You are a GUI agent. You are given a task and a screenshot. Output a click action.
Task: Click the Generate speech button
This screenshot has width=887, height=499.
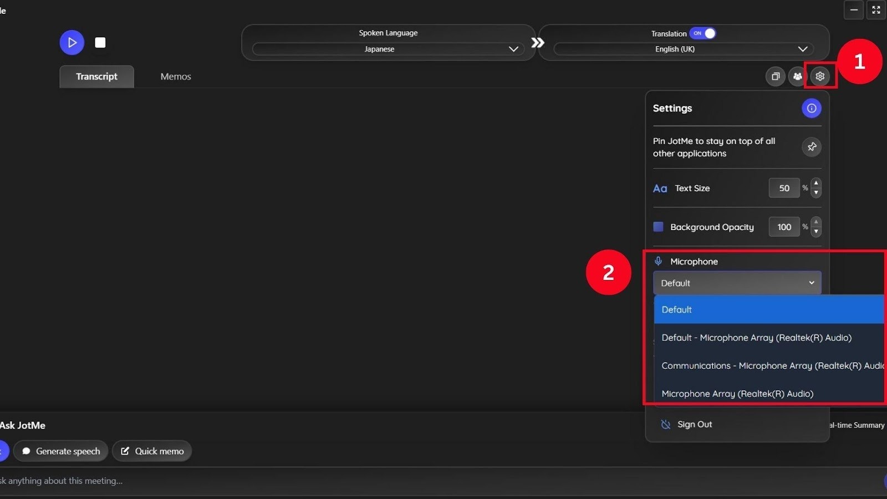coord(60,451)
